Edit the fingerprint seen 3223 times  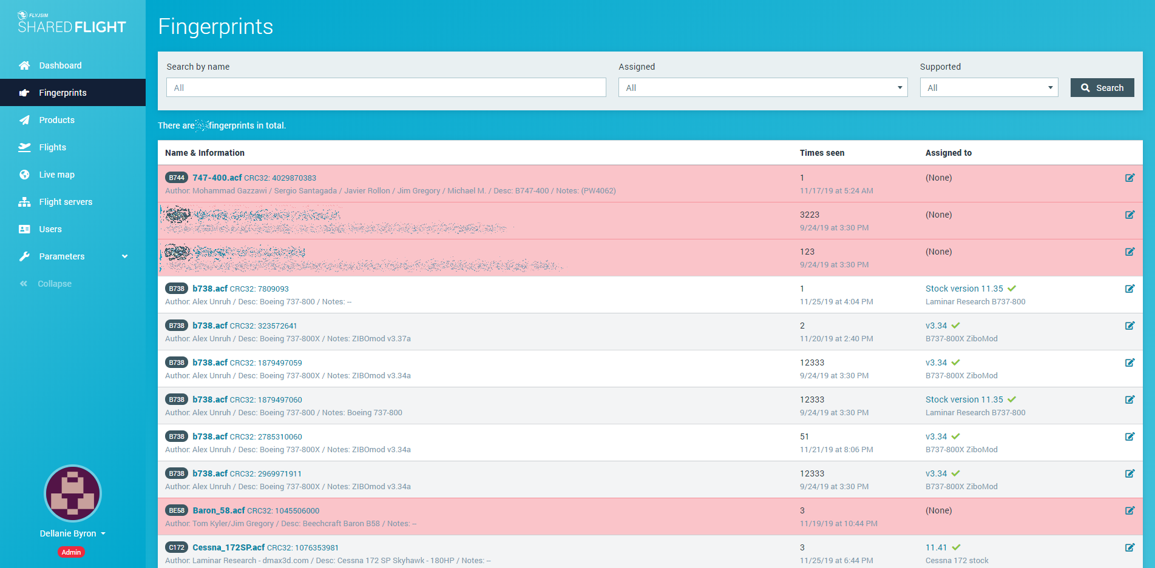pos(1130,215)
